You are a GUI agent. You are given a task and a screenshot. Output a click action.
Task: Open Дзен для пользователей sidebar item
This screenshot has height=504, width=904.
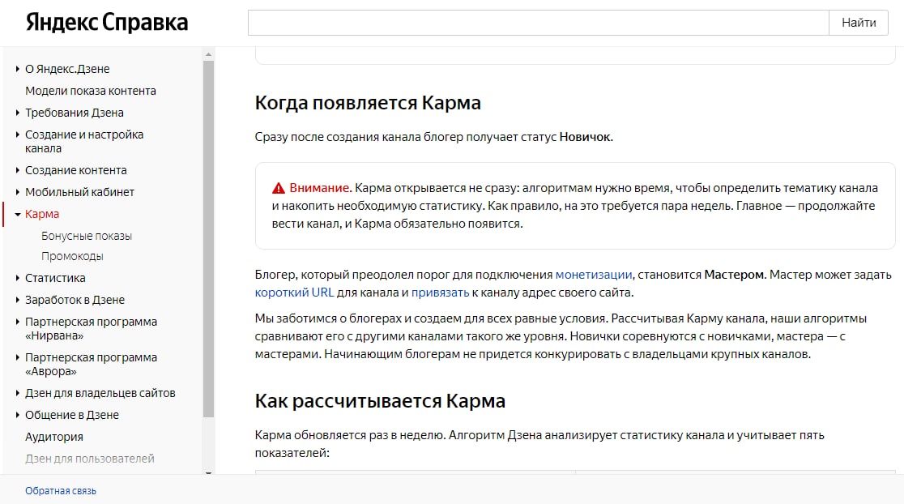pos(90,459)
